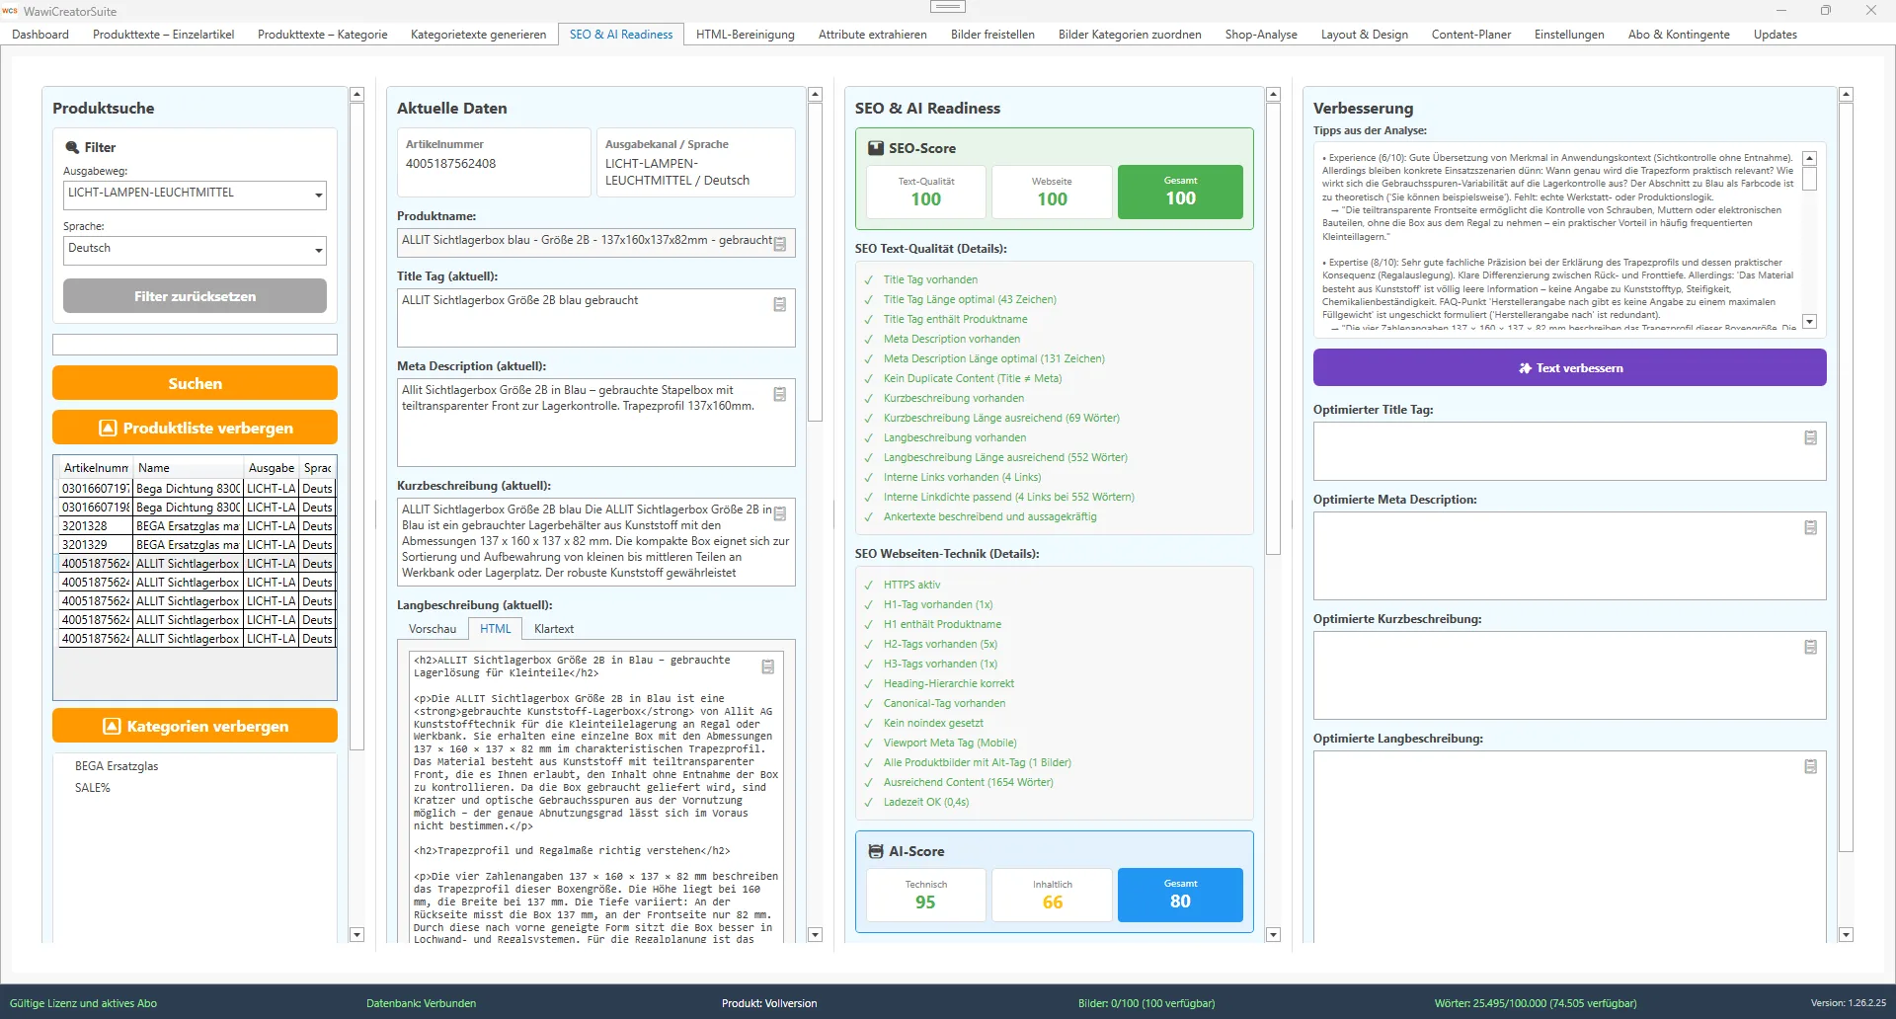Click the copy icon in Optimierter Title Tag

coord(1810,437)
